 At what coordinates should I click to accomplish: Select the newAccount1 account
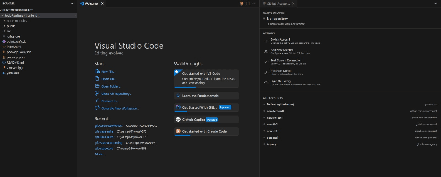click(350, 111)
